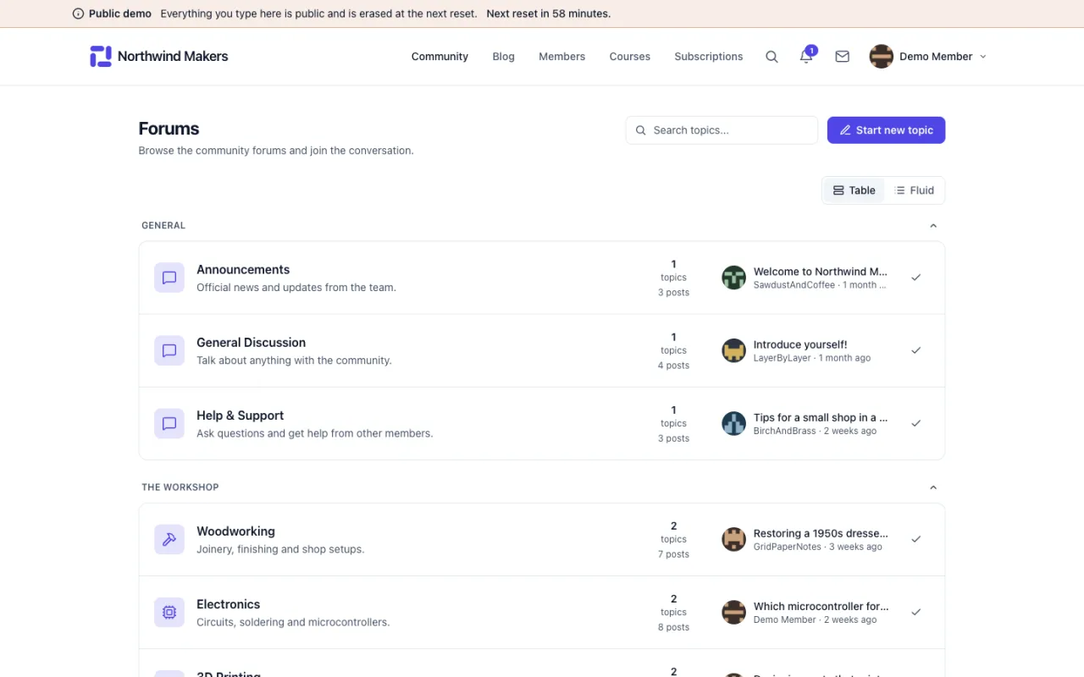Open the Announcements forum link
Viewport: 1084px width, 677px height.
pos(243,270)
